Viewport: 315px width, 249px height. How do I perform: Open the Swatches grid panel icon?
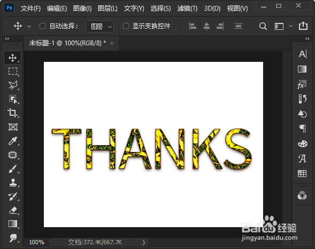pos(302,173)
